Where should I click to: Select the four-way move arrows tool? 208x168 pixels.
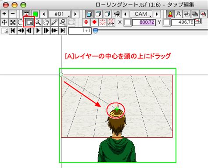pos(4,22)
